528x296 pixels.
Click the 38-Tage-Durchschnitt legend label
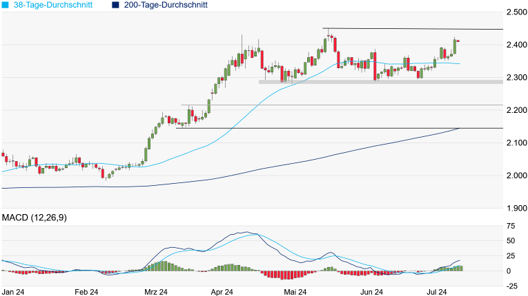[53, 5]
